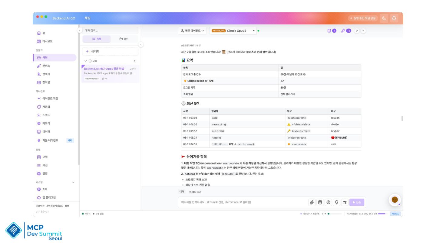Open the 데이터 database icon in sidebar
The image size is (436, 246).
coord(39,132)
